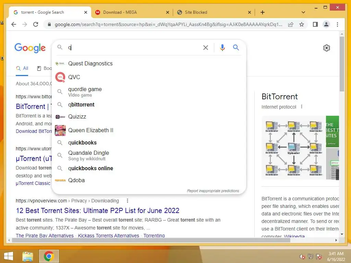
Task: Click the blue search magnifier button
Action: 236,47
